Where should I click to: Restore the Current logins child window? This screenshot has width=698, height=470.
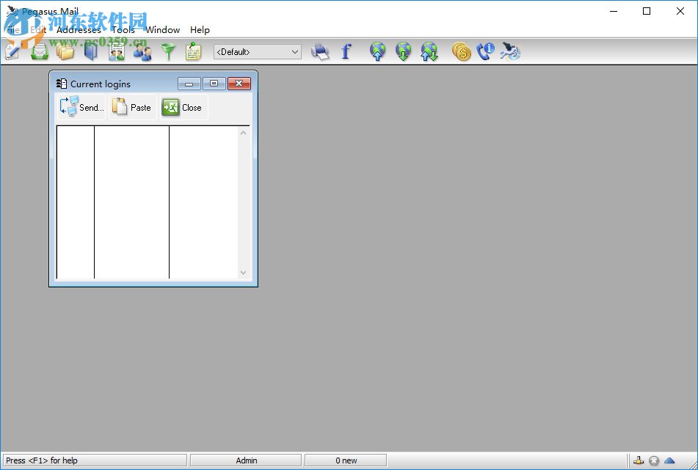click(x=214, y=84)
